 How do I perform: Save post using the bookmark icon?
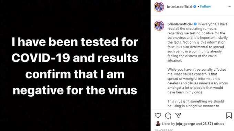point(229,116)
